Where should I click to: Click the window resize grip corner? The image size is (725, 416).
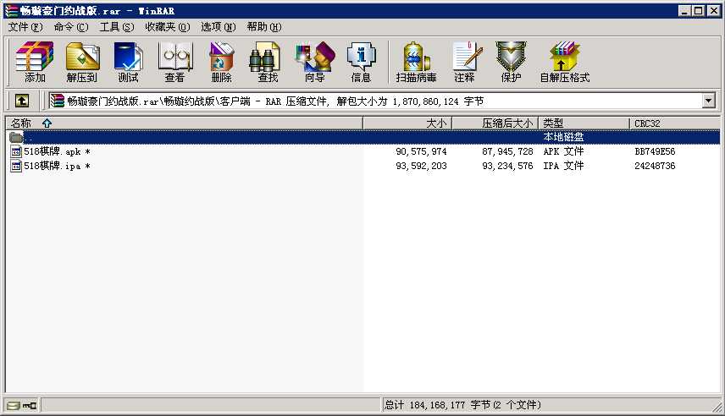[717, 407]
